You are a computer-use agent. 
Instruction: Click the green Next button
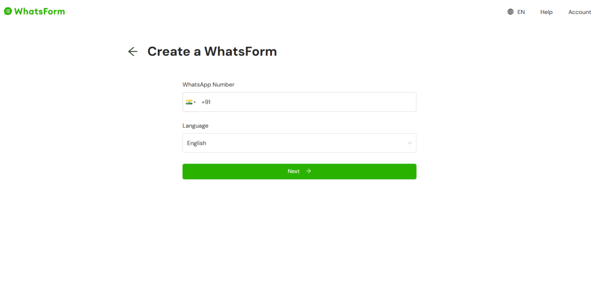(299, 171)
